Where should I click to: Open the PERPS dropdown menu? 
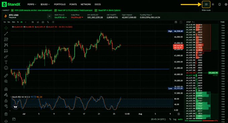point(32,4)
